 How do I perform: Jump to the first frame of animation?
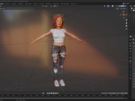coord(48,93)
